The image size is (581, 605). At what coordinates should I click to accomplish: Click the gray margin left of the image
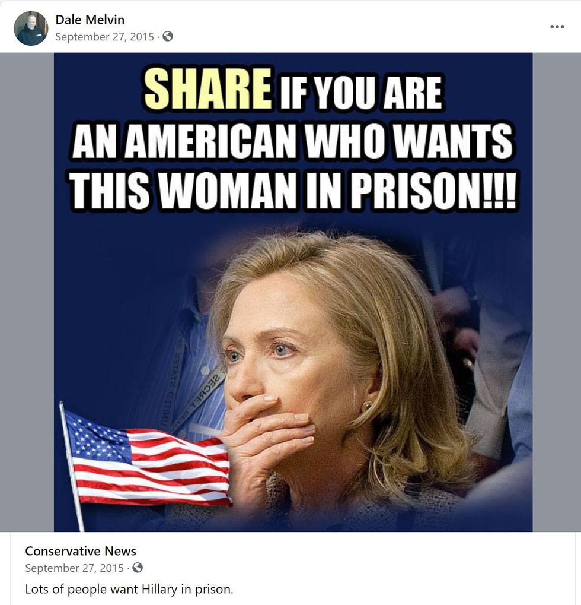pyautogui.click(x=27, y=292)
